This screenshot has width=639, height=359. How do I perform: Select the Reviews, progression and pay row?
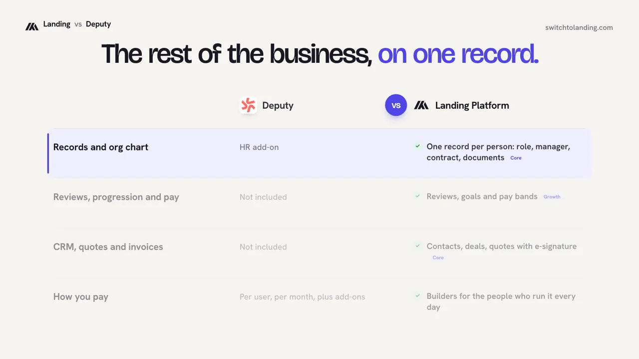[x=319, y=203]
